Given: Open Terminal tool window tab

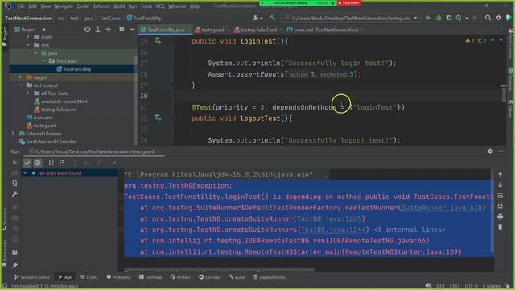Looking at the screenshot, I should coord(150,277).
